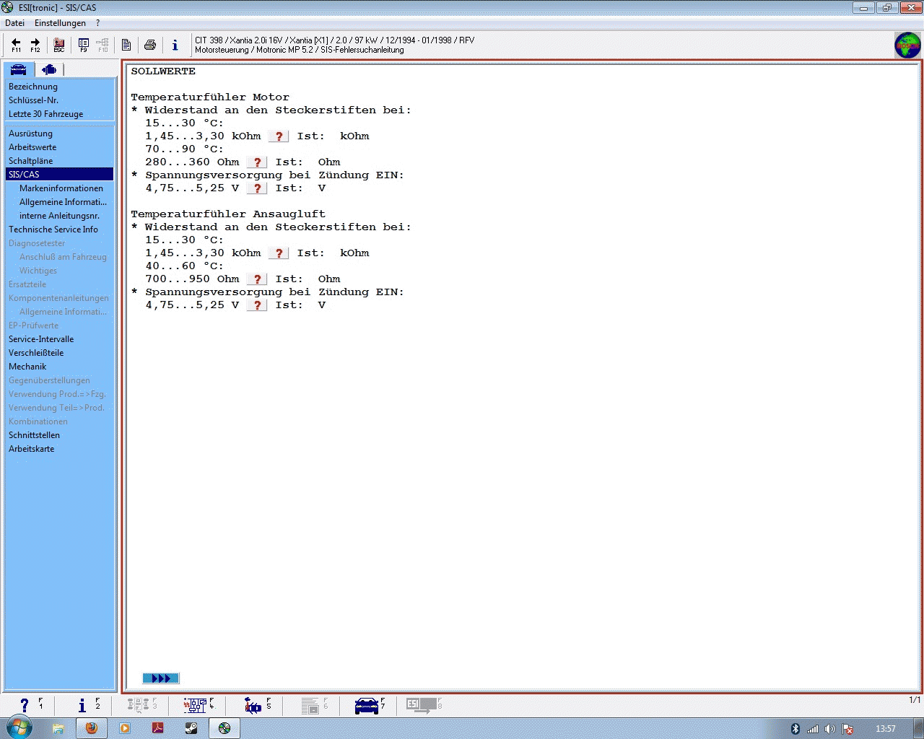Open Bezeichnung in sidebar
The height and width of the screenshot is (739, 924).
33,87
